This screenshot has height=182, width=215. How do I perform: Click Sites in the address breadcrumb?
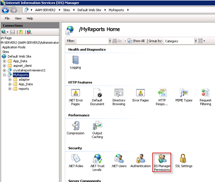(67, 10)
